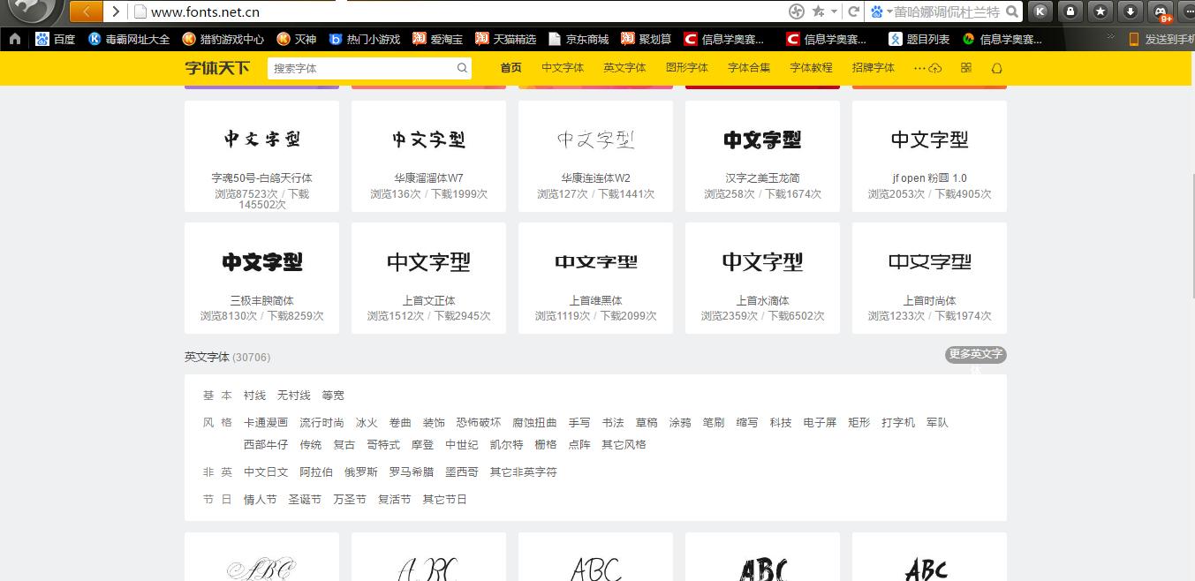1195x581 pixels.
Task: Open the 字体教程 menu item
Action: [x=811, y=68]
